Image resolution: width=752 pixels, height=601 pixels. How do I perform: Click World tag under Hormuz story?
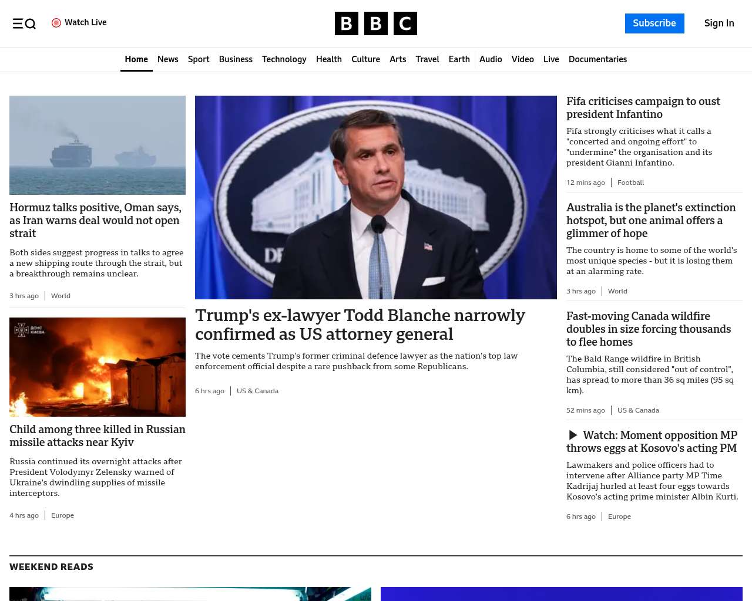click(61, 296)
